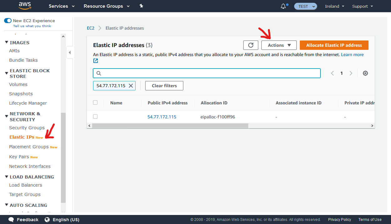
Task: Check the select-all header checkbox
Action: tap(95, 102)
